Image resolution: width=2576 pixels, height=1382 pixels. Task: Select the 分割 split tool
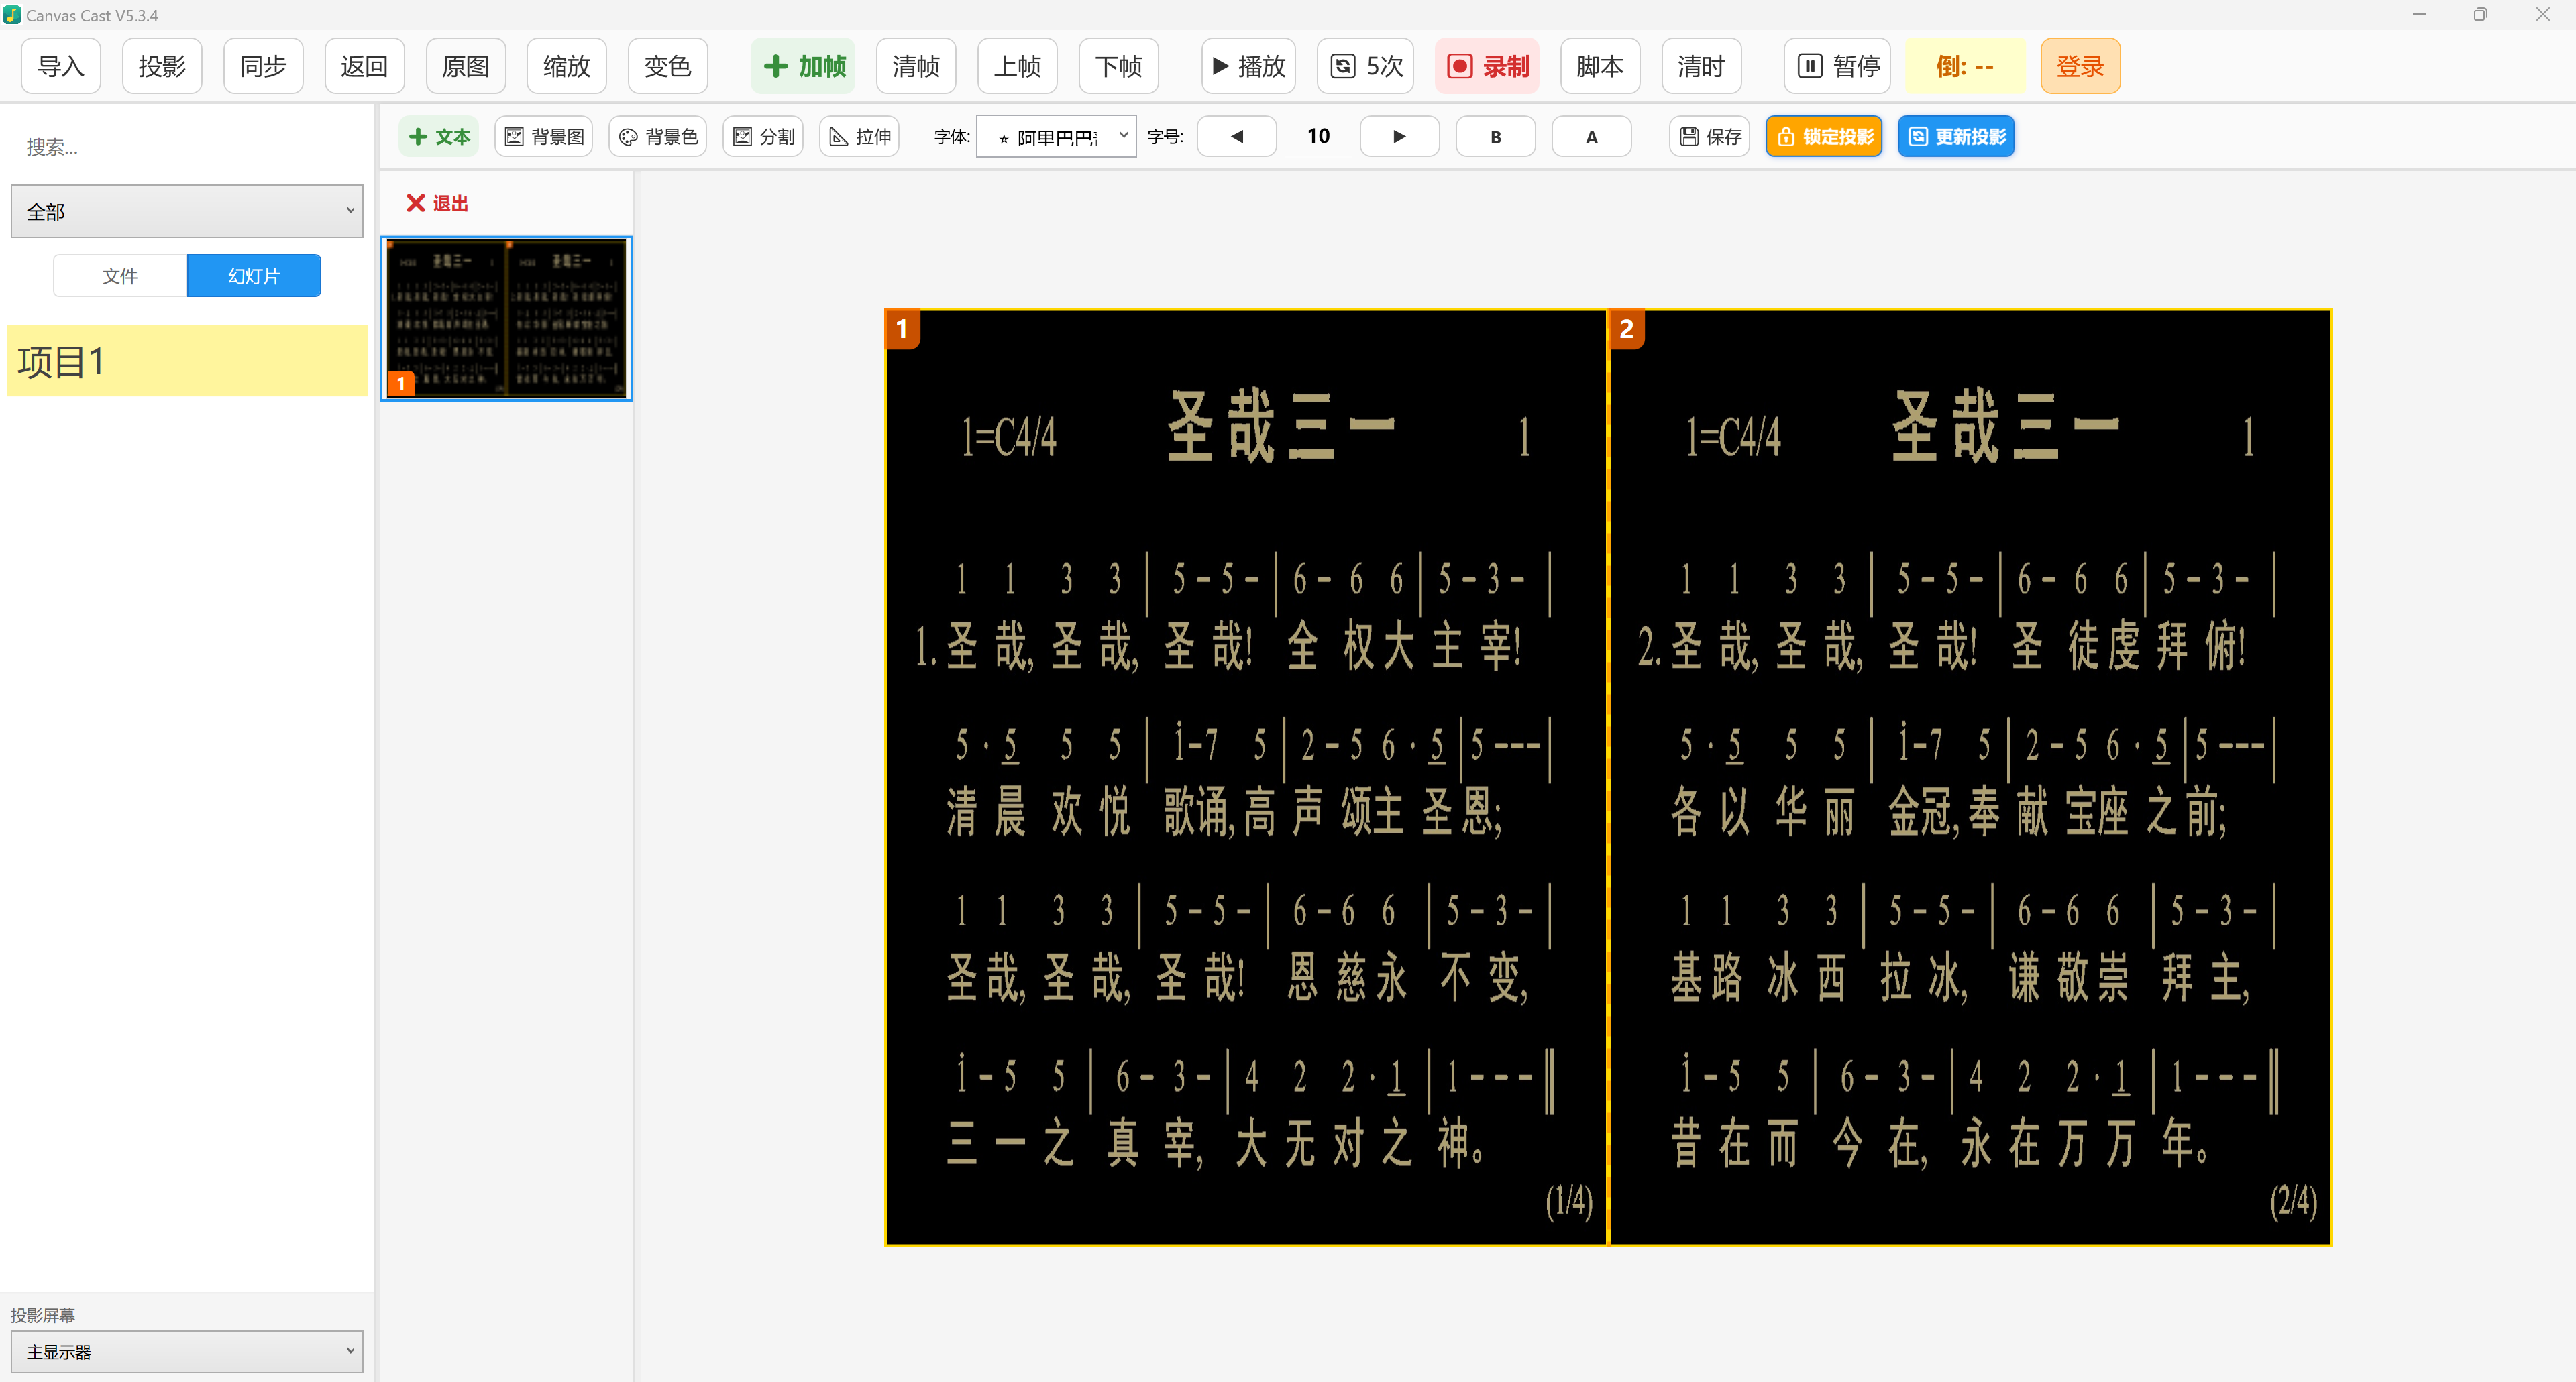point(763,136)
